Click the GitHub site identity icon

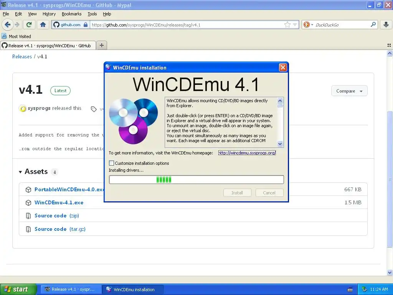click(x=56, y=25)
